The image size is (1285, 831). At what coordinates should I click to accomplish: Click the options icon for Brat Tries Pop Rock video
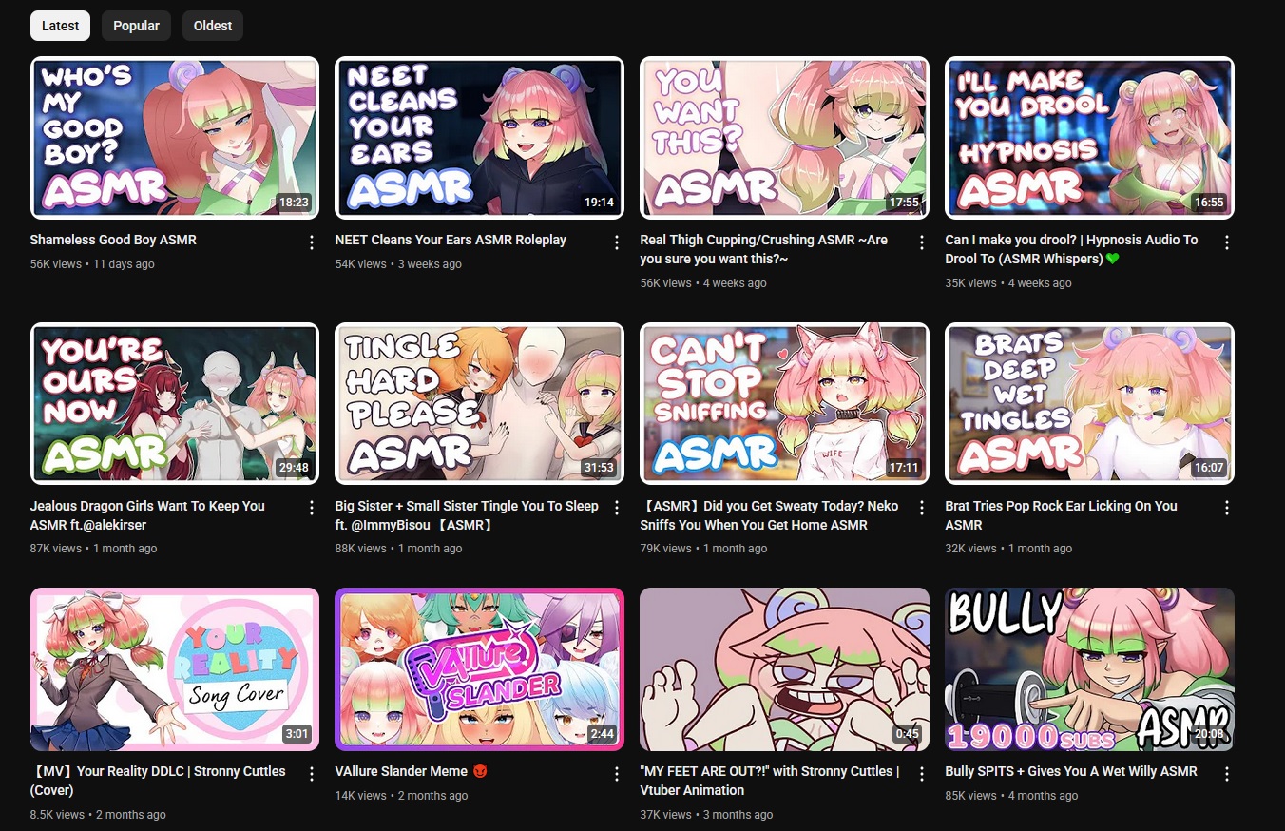point(1227,508)
